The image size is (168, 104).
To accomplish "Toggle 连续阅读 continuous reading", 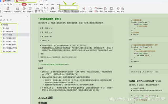I will click(75, 11).
